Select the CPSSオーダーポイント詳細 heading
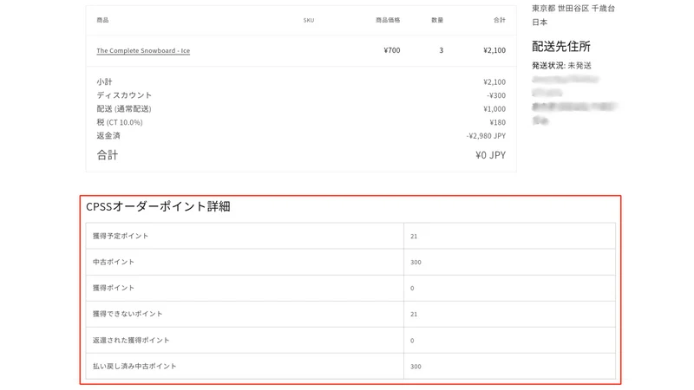Image resolution: width=694 pixels, height=390 pixels. coord(158,206)
